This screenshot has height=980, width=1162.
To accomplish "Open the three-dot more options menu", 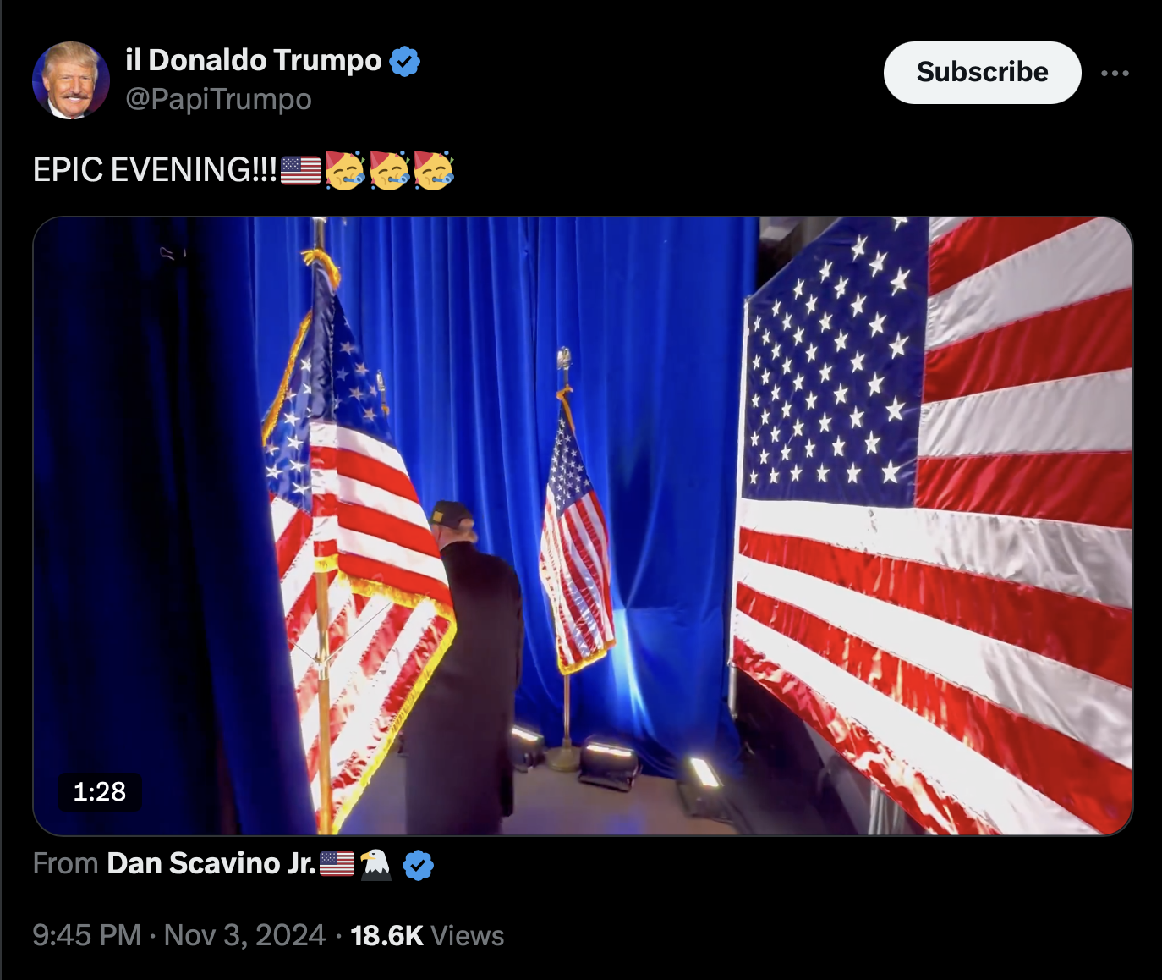I will click(x=1115, y=74).
